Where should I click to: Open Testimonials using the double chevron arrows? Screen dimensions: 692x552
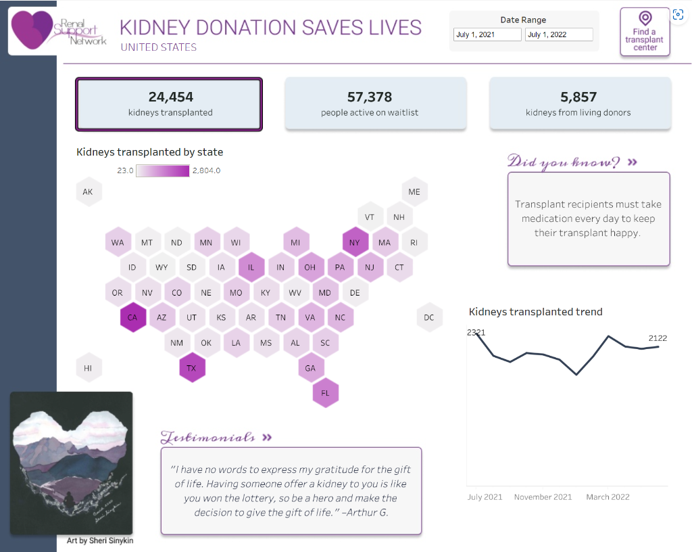pos(266,437)
